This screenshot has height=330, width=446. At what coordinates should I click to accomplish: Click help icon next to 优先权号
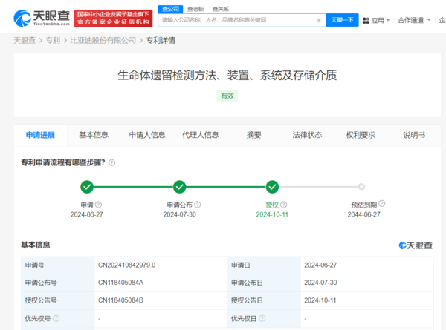point(56,318)
